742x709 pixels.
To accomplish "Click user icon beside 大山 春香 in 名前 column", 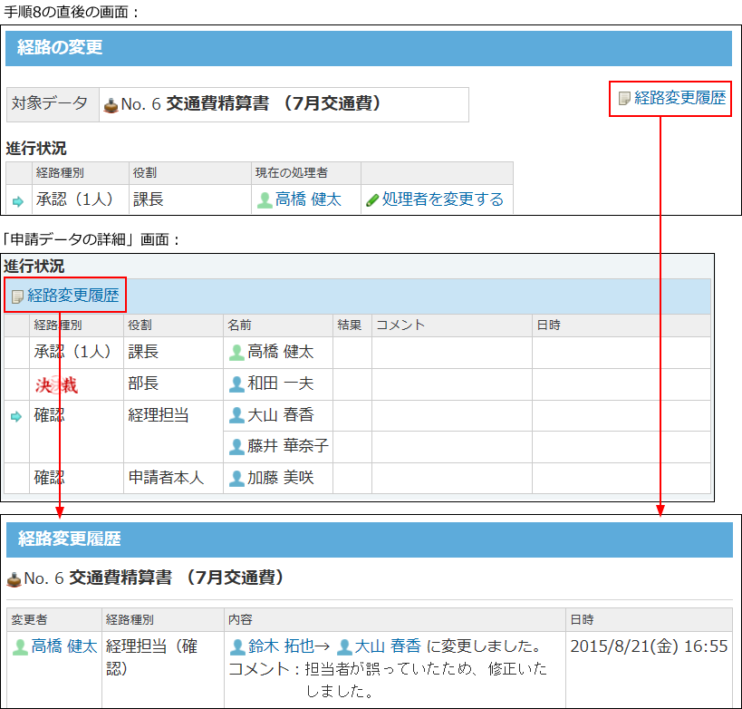I will point(236,415).
